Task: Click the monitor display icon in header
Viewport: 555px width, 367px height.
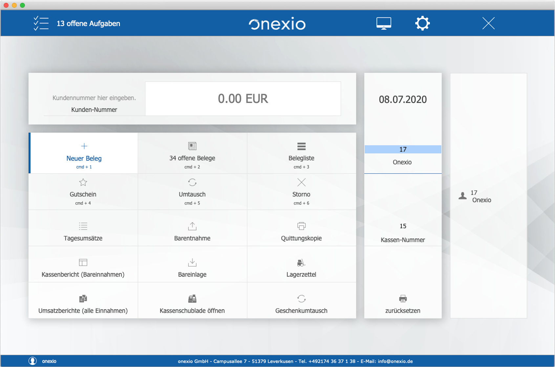Action: tap(384, 23)
